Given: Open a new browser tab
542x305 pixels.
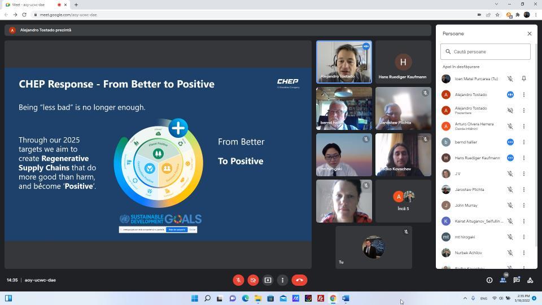Looking at the screenshot, I should 76,5.
